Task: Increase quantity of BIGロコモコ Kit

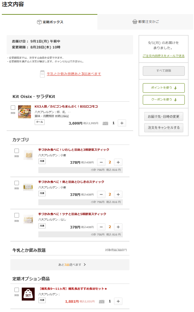Action: [122, 123]
